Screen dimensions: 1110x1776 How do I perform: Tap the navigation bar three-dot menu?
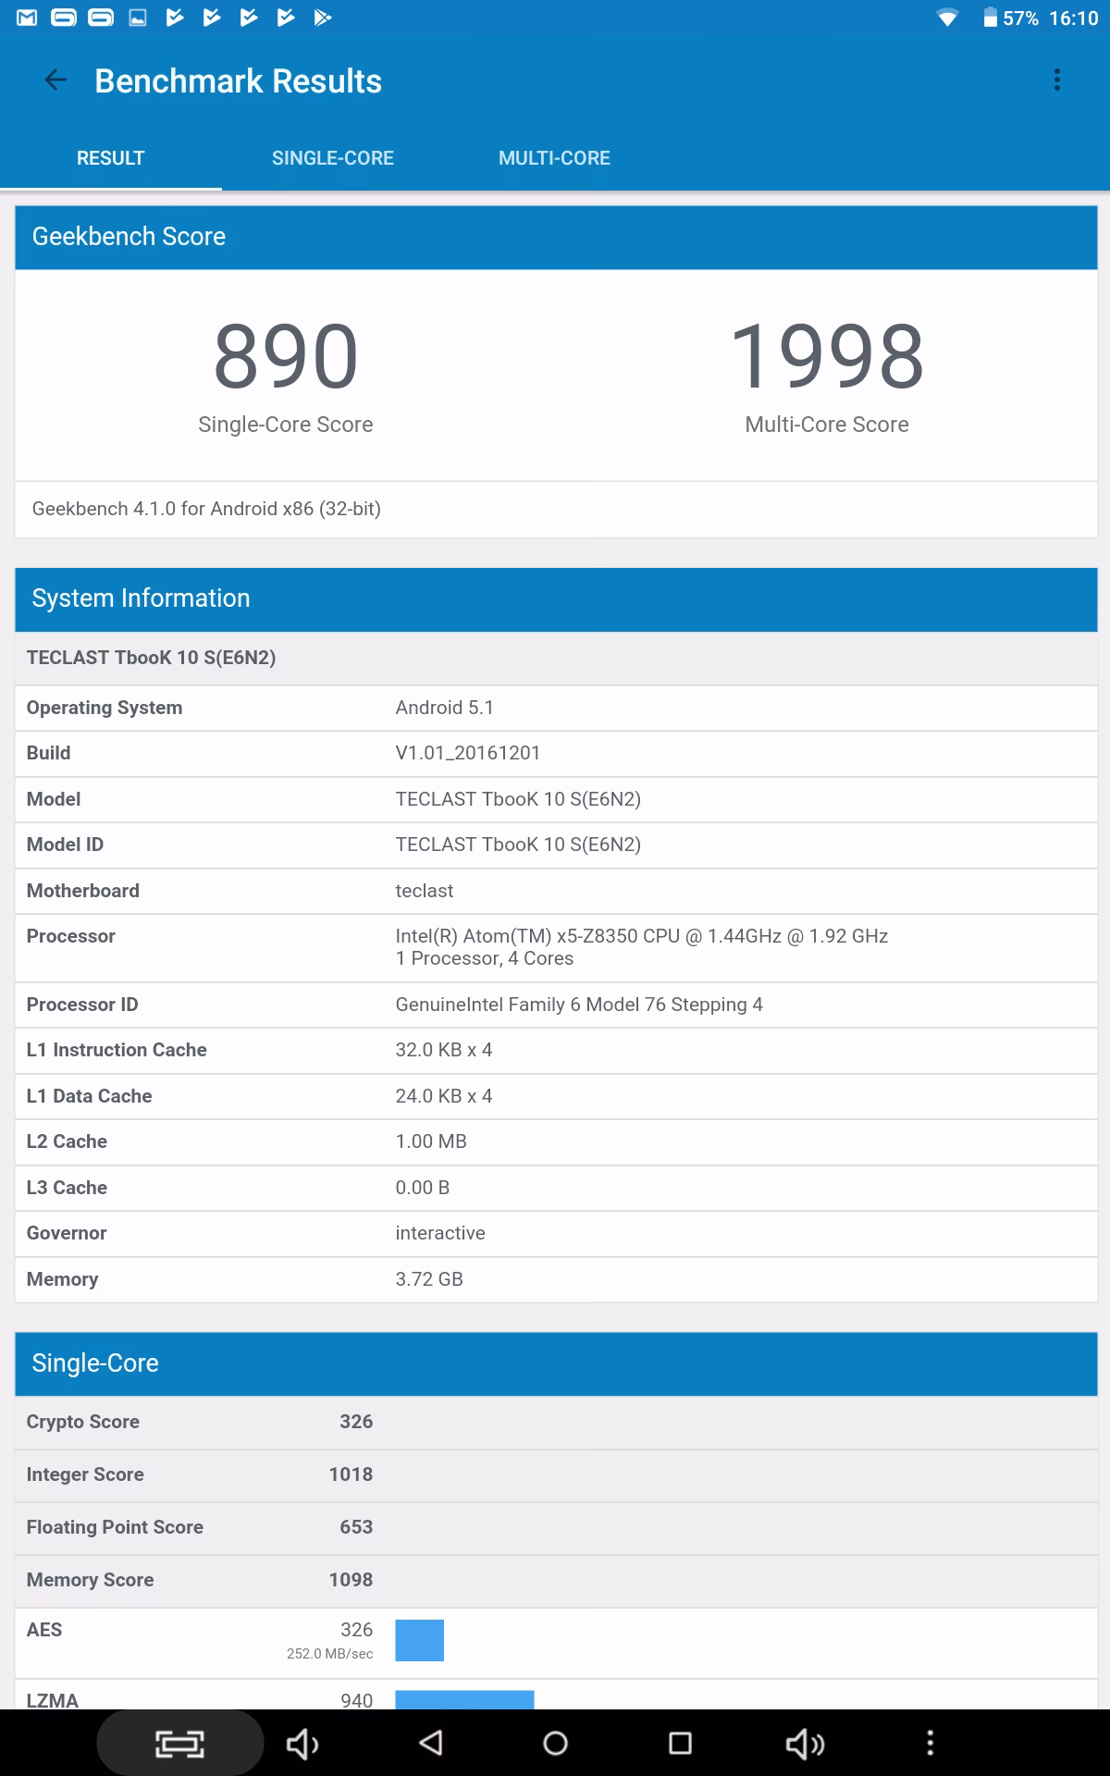click(930, 1744)
